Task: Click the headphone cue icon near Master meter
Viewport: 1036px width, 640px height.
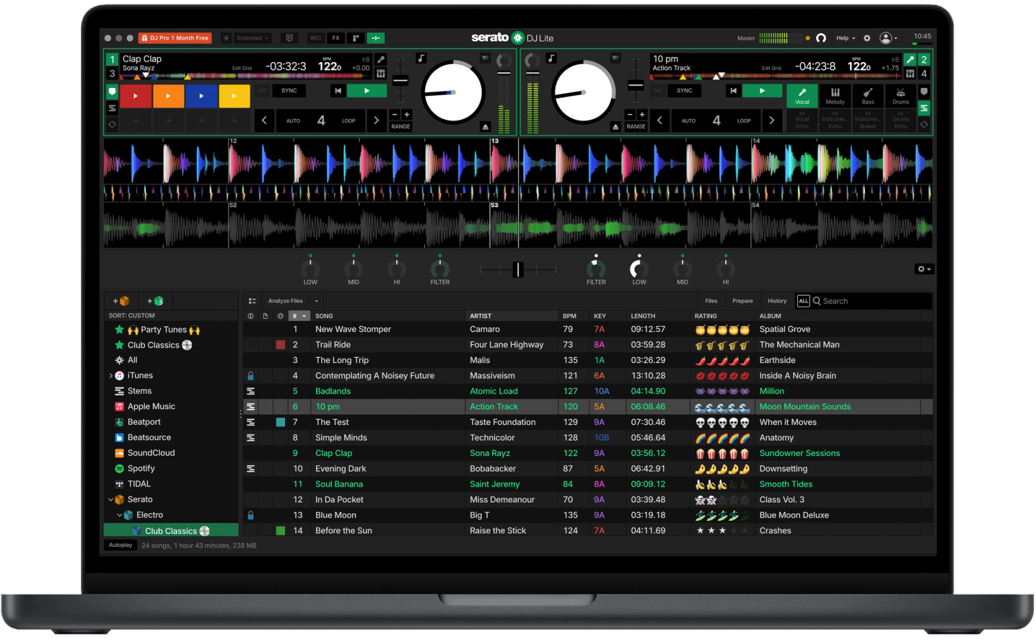Action: [x=820, y=38]
